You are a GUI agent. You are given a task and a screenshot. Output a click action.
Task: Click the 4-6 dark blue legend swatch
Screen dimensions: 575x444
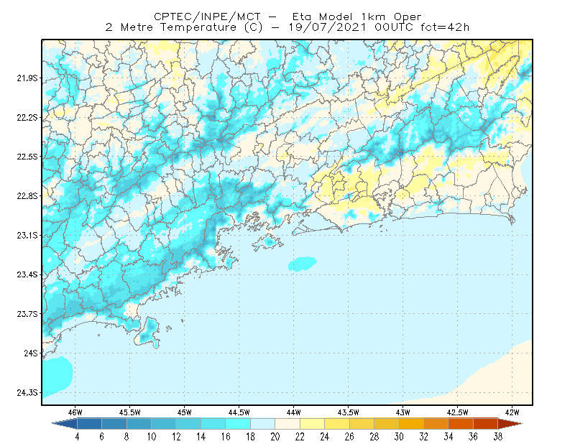(x=89, y=424)
